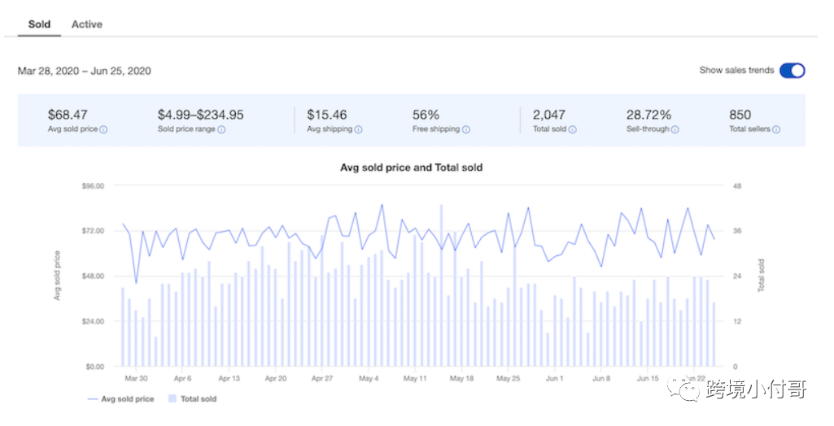Click the Jun 1 date label on chart axis
The width and height of the screenshot is (834, 426).
tap(555, 379)
